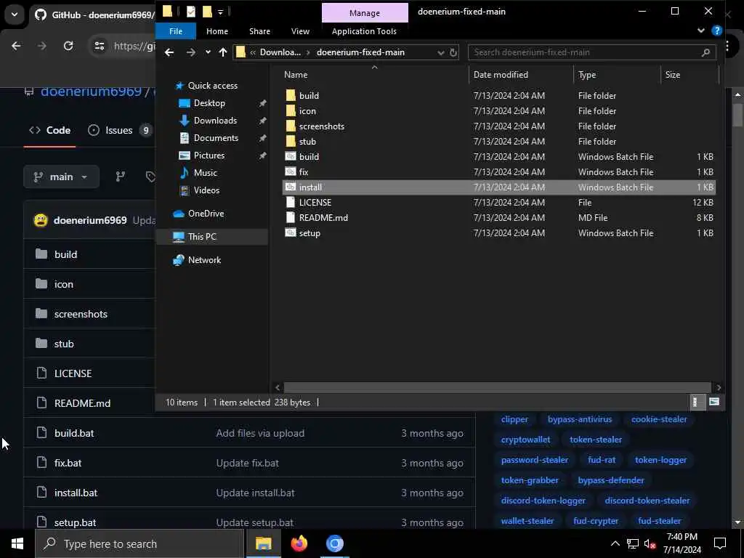Viewport: 744px width, 558px height.
Task: Open Customize Quick Access Toolbar dropdown
Action: pos(221,12)
